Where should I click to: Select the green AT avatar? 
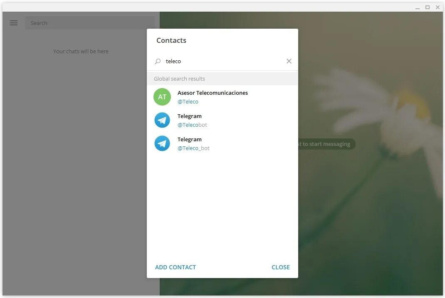(x=162, y=97)
